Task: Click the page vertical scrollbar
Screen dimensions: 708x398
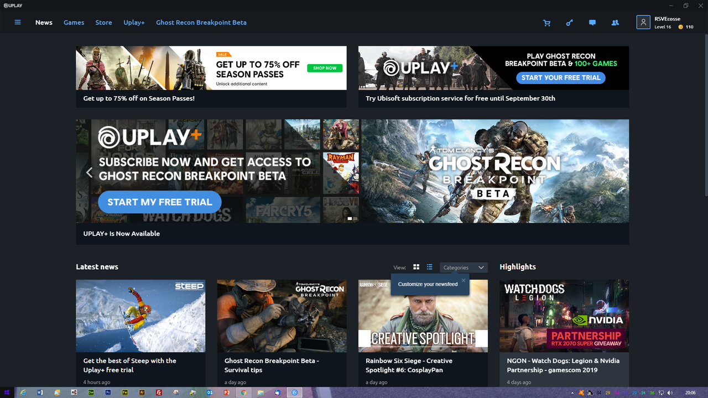Action: (x=705, y=116)
